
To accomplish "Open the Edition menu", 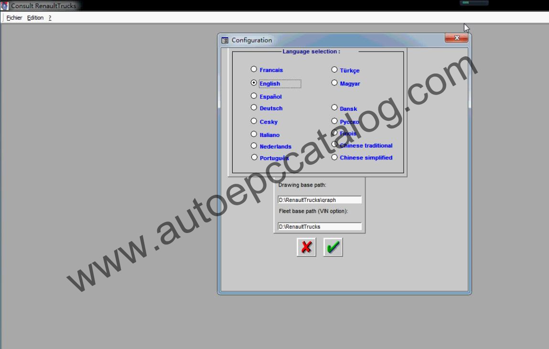I will click(x=35, y=18).
